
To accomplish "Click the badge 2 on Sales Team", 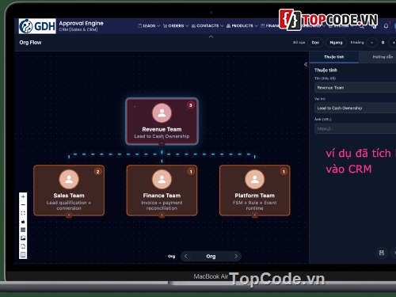I will tap(98, 172).
